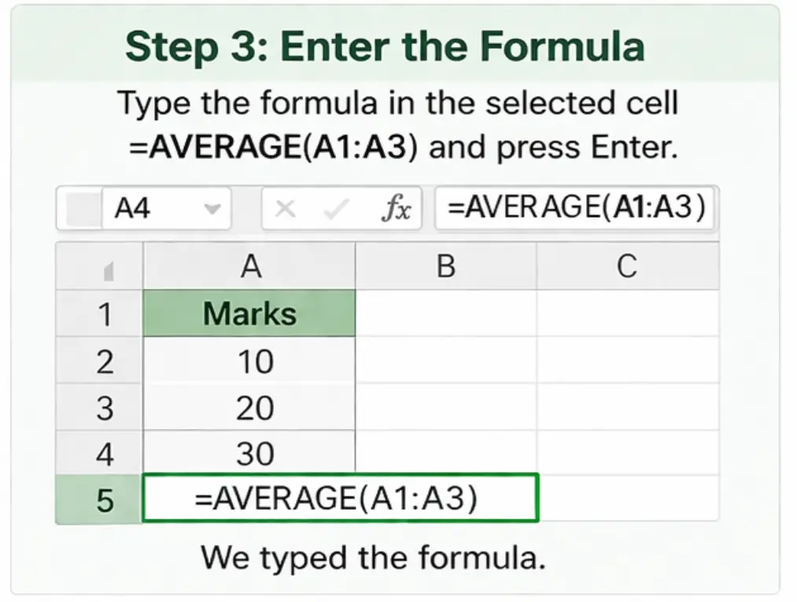Select the green-highlighted Marks header cell
The width and height of the screenshot is (797, 602).
tap(249, 314)
